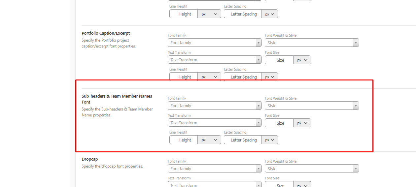The height and width of the screenshot is (187, 416).
Task: Open Portfolio Caption/Excerpt Font Size px unit selector
Action: click(302, 60)
